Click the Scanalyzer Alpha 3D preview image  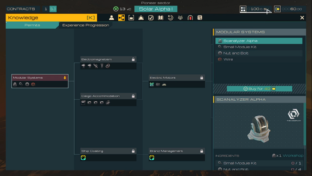tap(259, 129)
